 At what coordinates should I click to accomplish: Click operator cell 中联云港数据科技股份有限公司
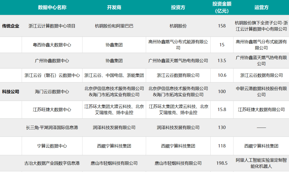(261, 91)
